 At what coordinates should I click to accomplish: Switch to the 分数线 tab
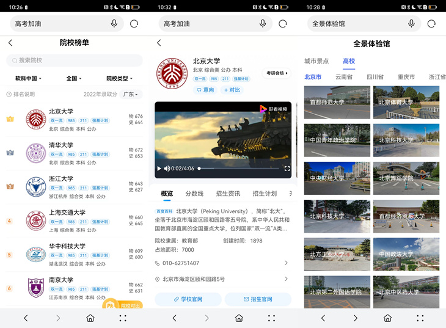[x=194, y=194]
